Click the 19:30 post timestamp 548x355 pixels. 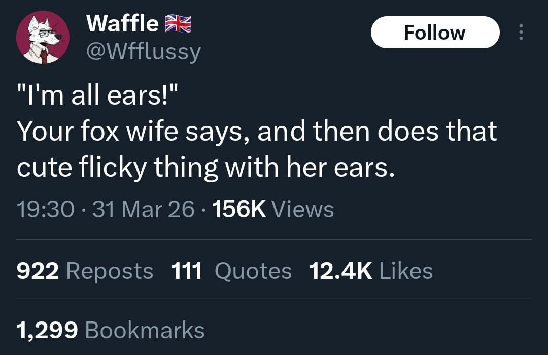coord(46,209)
